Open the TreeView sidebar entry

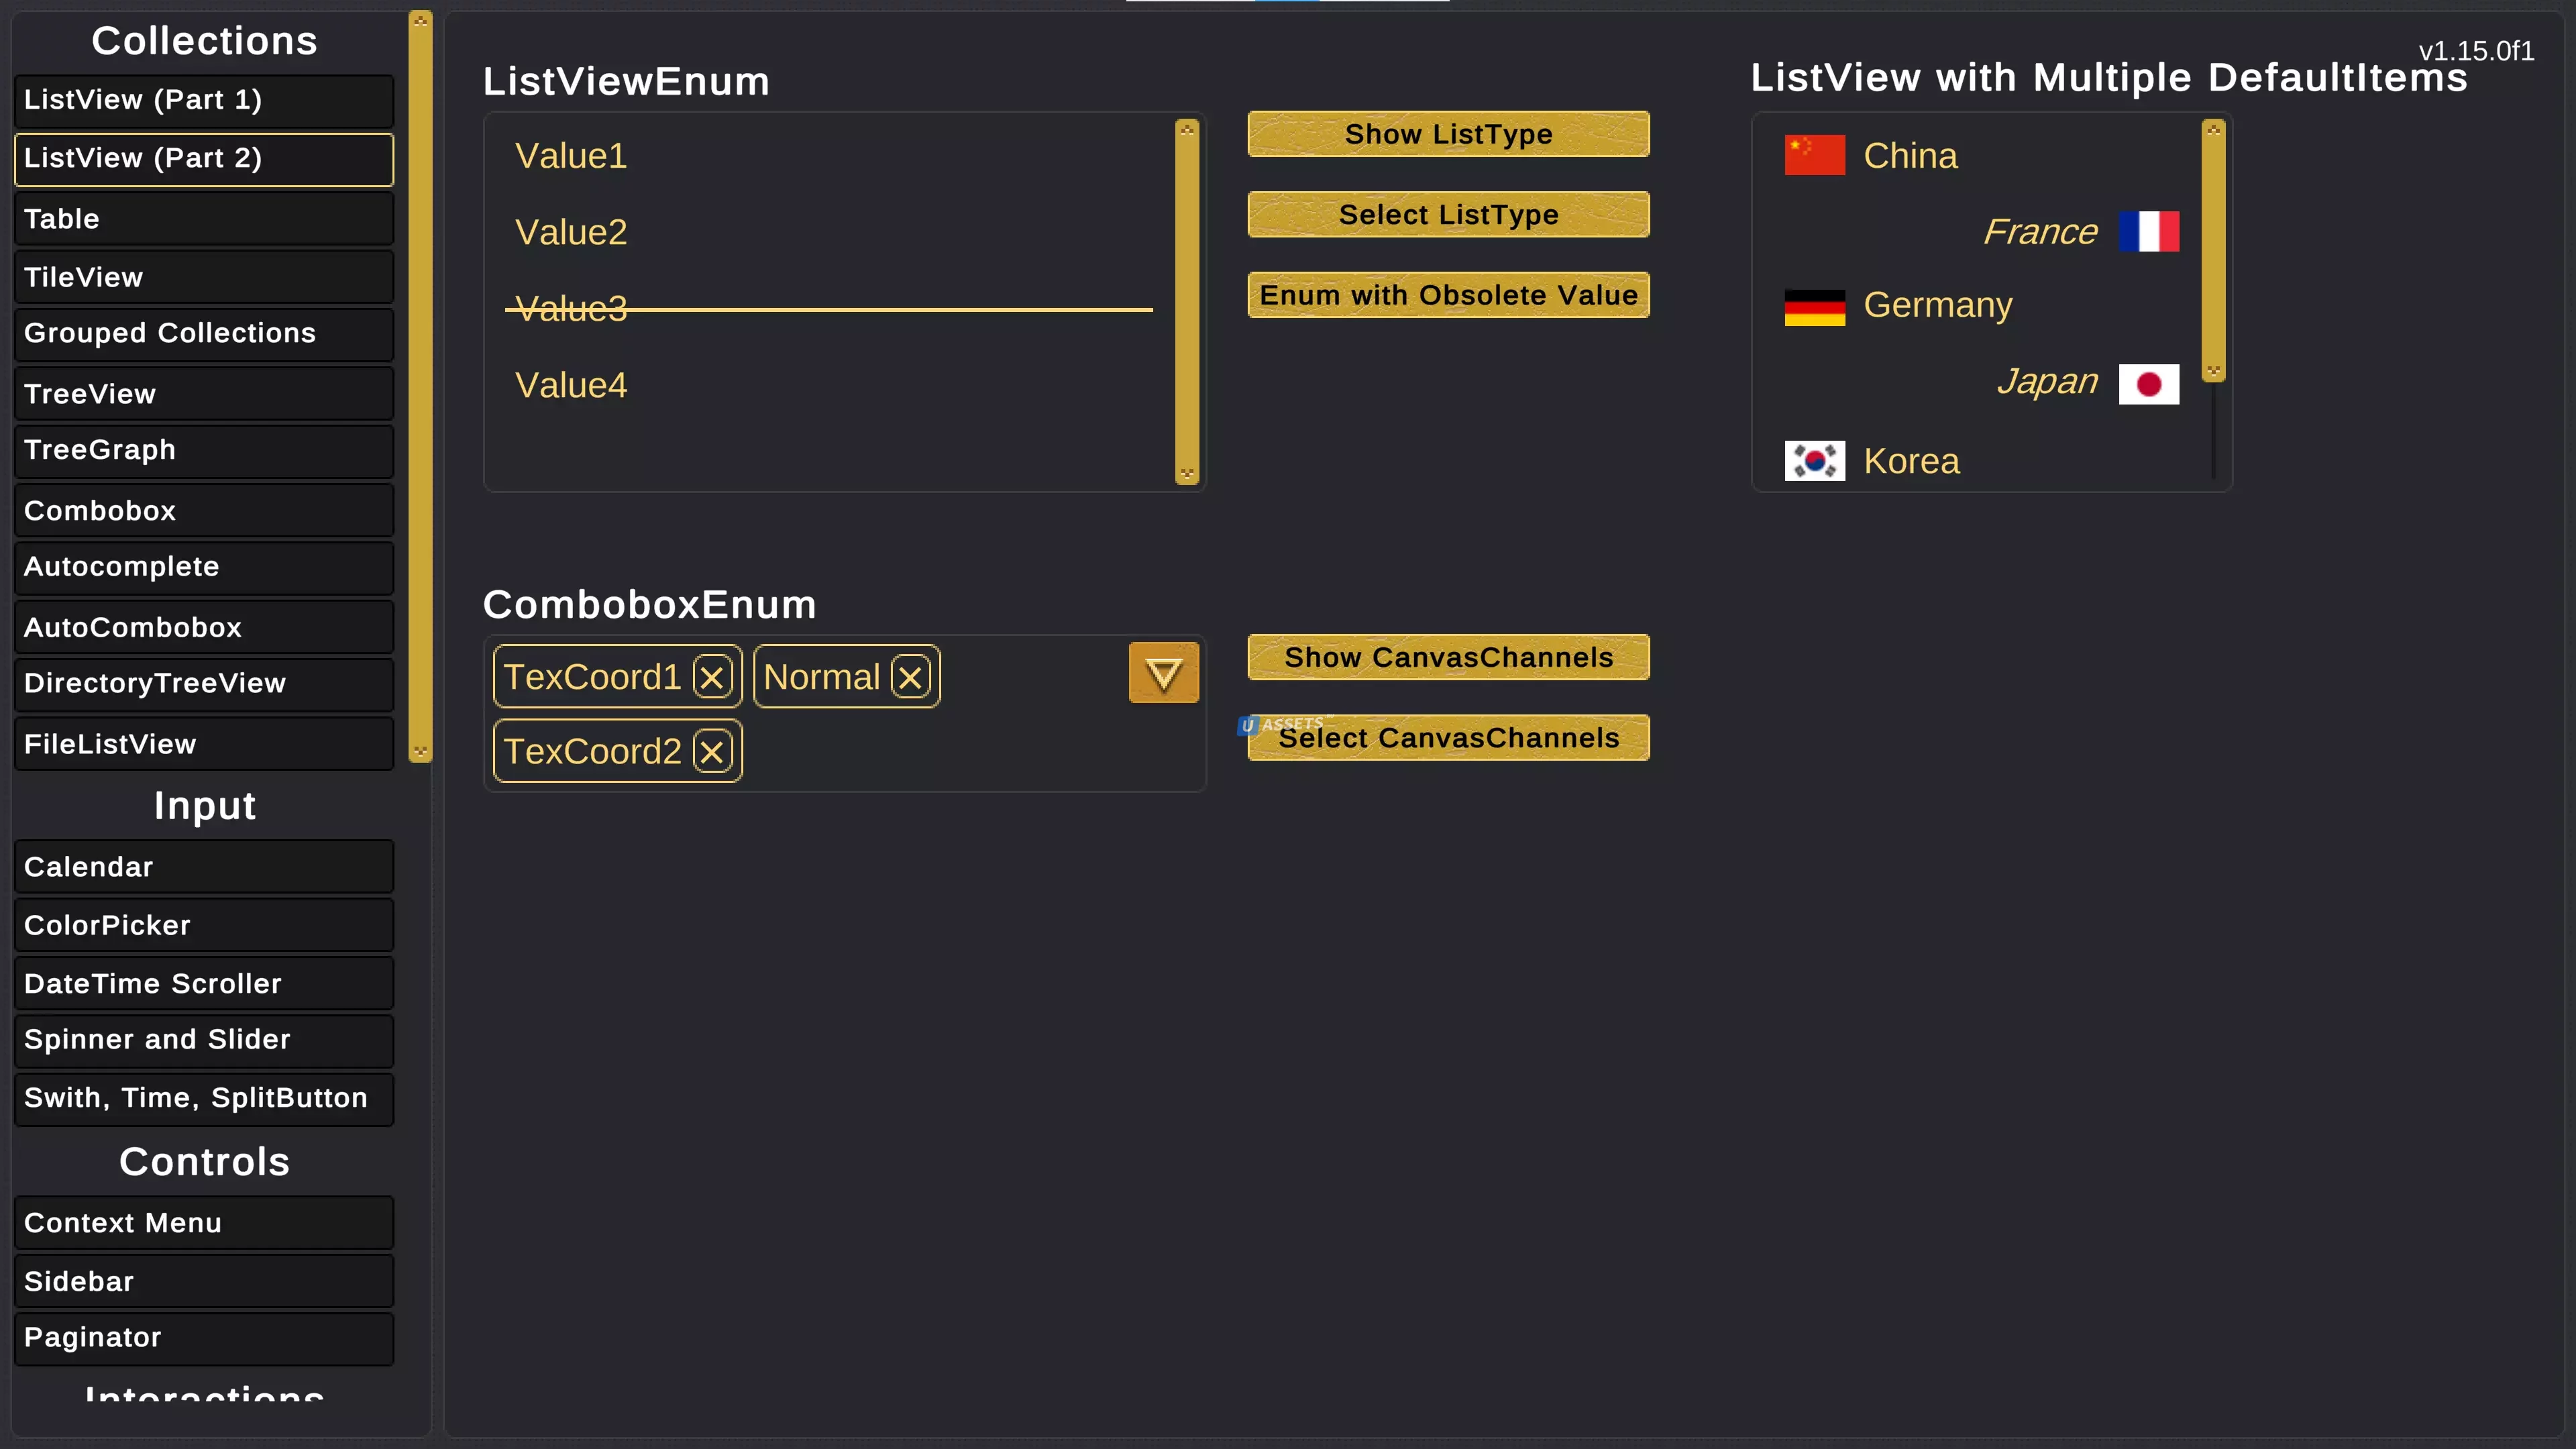tap(204, 394)
